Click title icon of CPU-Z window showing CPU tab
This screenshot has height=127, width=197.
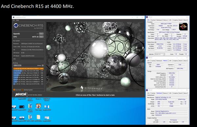(x=147, y=17)
